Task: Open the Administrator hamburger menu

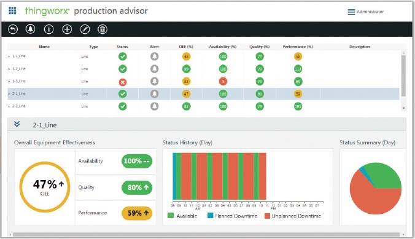Action: tap(351, 12)
